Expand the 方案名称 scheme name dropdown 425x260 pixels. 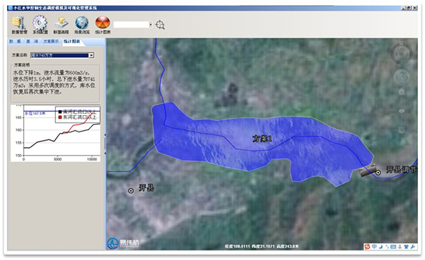(92, 55)
